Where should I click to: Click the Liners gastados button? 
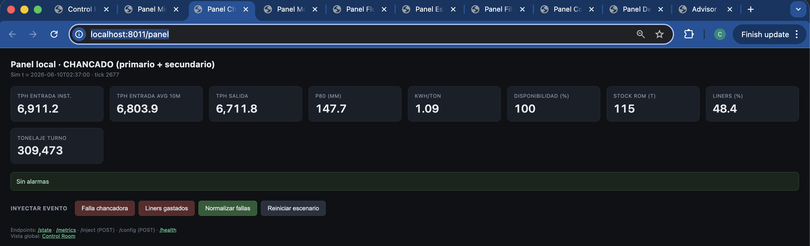click(166, 208)
